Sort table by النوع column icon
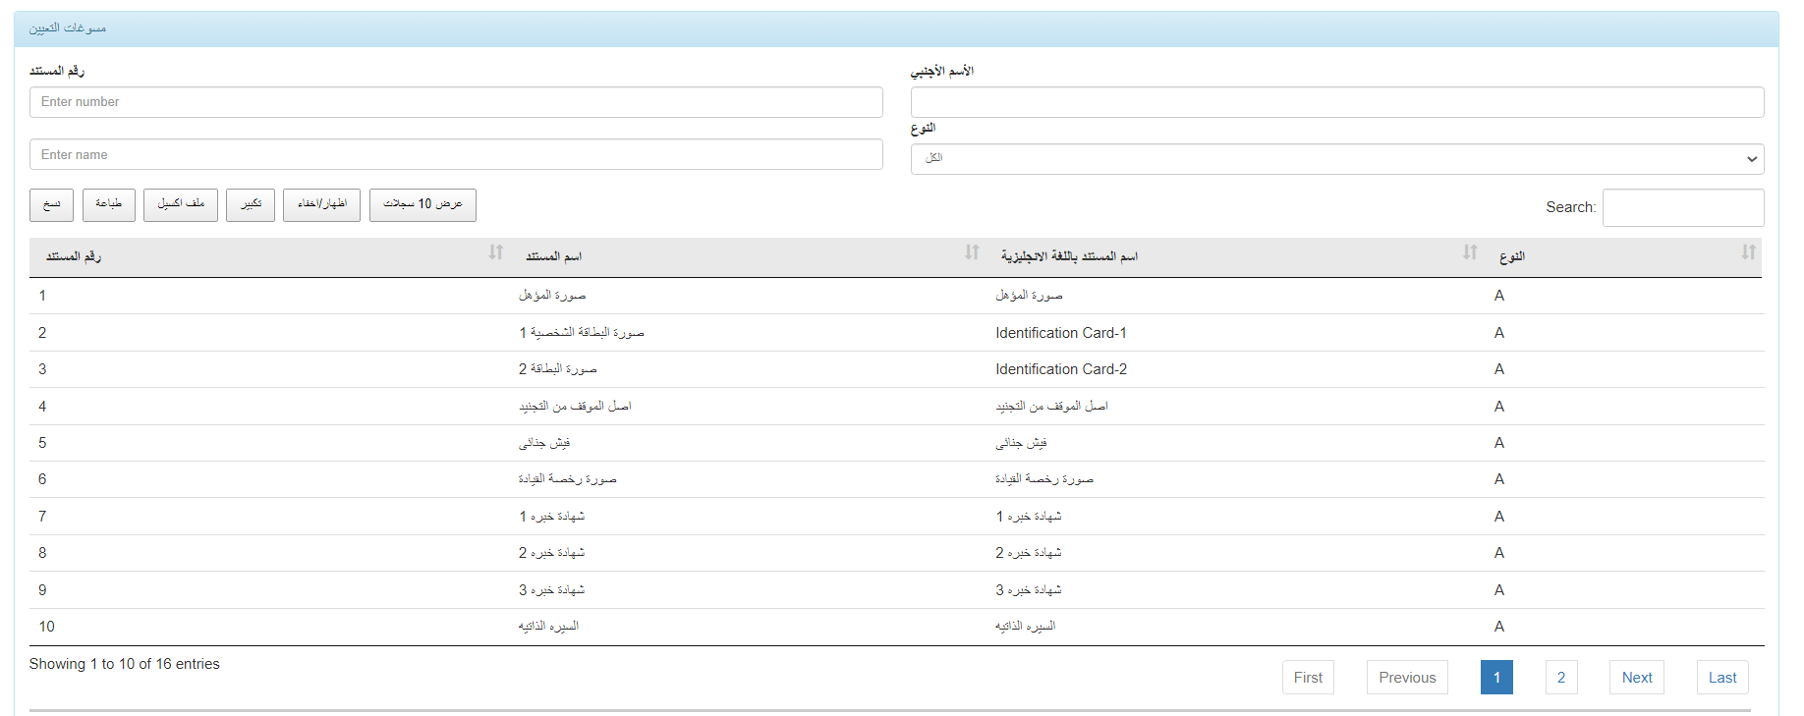 tap(1748, 253)
